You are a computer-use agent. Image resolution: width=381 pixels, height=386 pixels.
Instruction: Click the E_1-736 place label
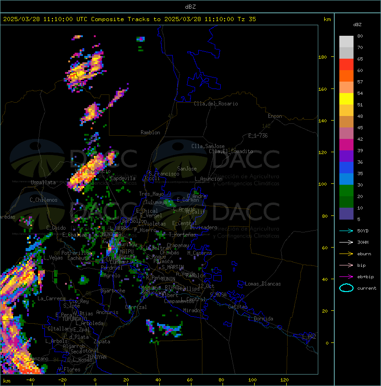point(258,136)
